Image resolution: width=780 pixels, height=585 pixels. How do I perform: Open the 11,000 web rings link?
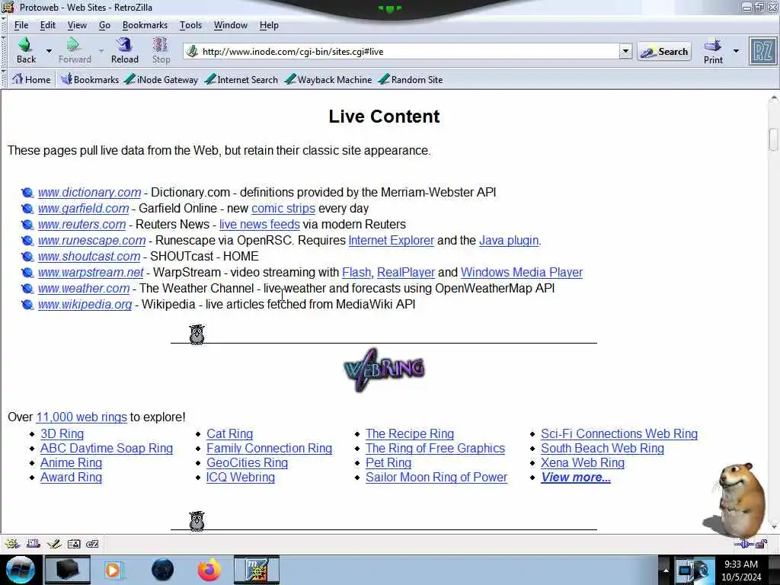click(x=82, y=417)
